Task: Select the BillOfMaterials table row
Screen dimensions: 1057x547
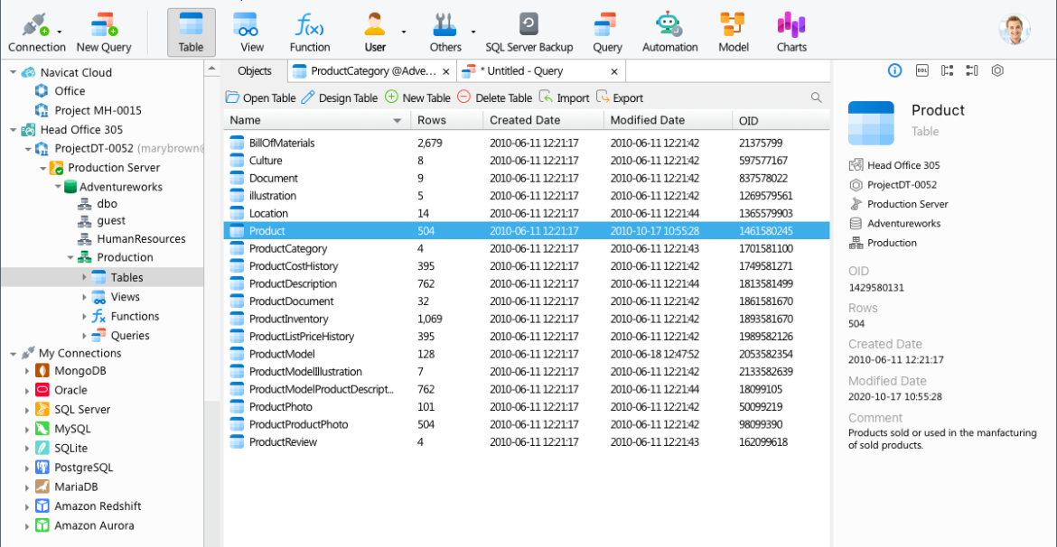Action: coord(526,143)
